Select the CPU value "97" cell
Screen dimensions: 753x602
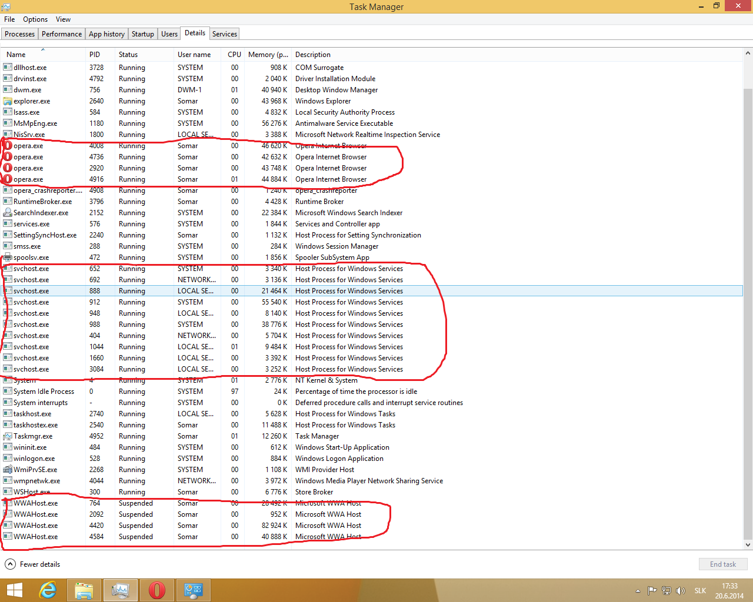click(x=235, y=392)
